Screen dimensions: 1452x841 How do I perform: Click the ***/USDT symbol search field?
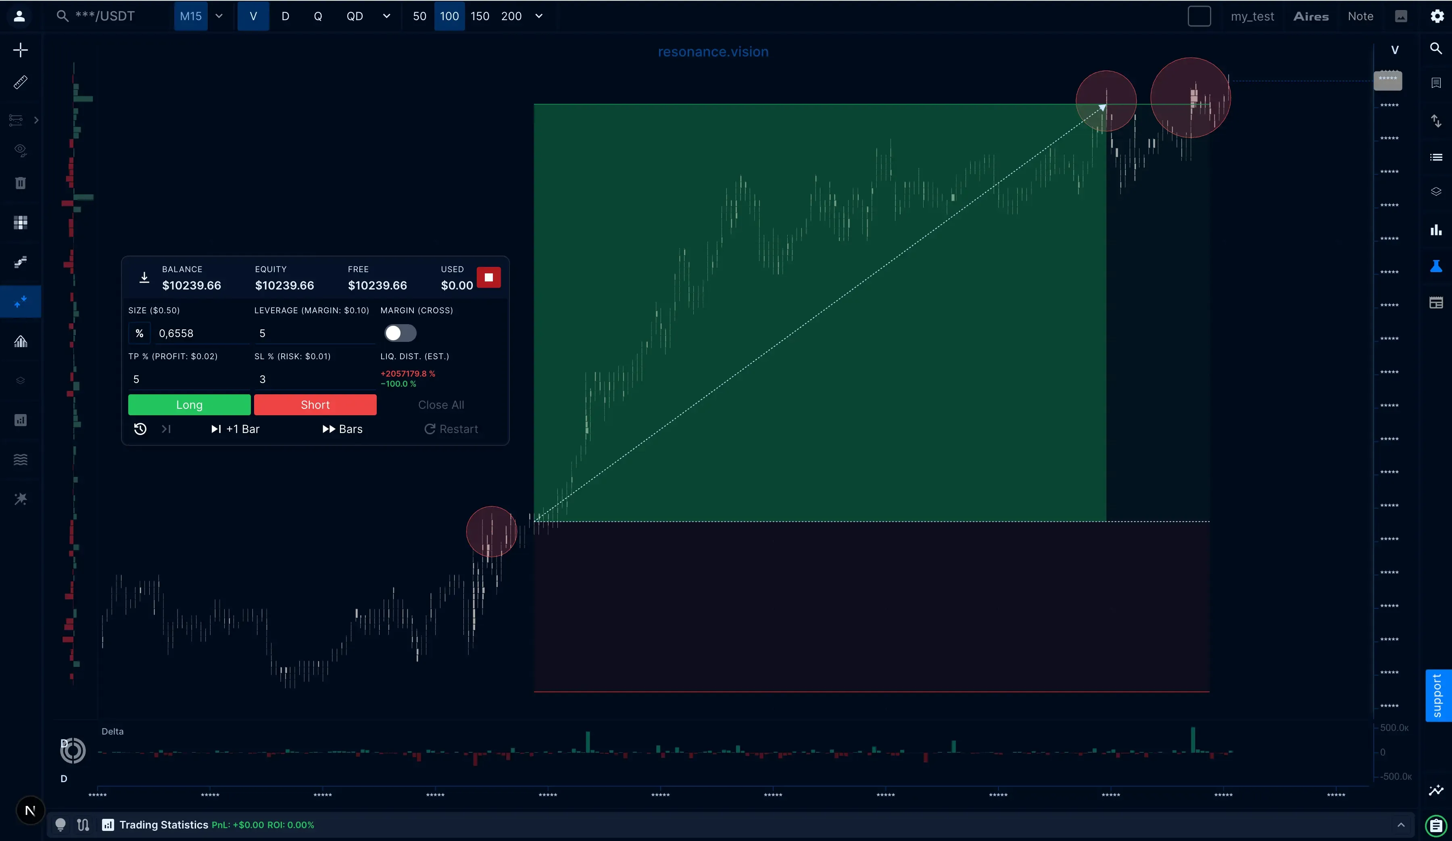[x=104, y=16]
